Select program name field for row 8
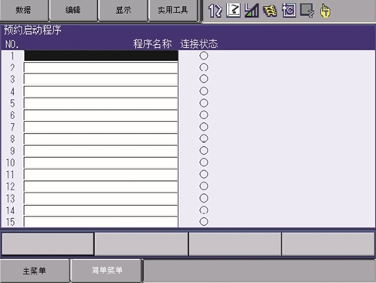 click(101, 139)
